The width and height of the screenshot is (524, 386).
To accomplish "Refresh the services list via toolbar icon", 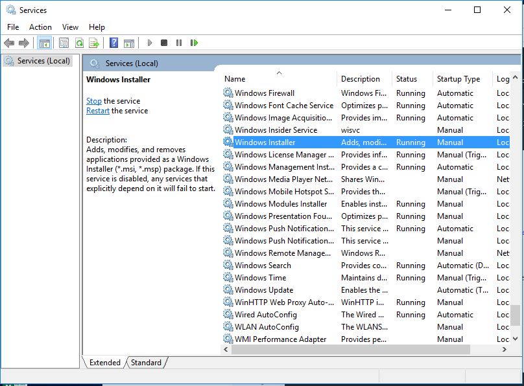I will click(78, 43).
